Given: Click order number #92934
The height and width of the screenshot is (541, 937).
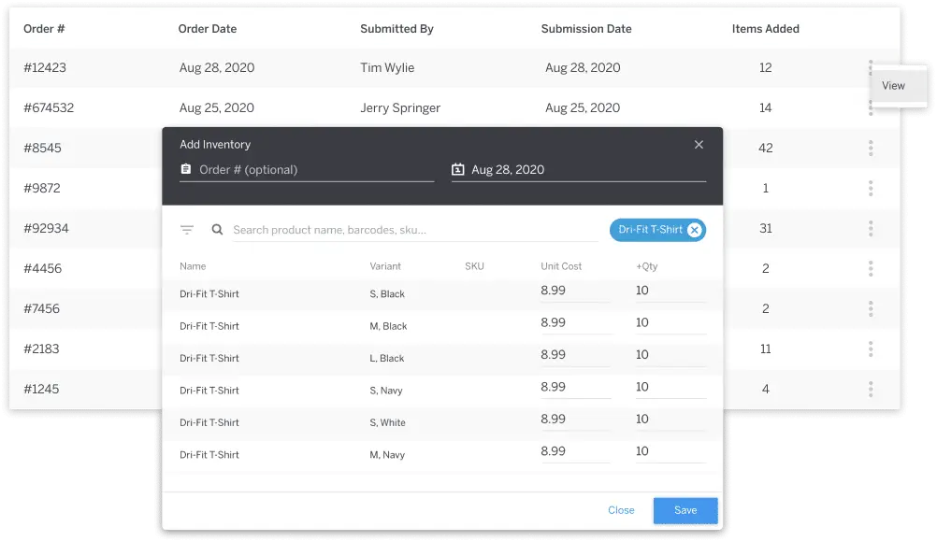Looking at the screenshot, I should tap(46, 229).
